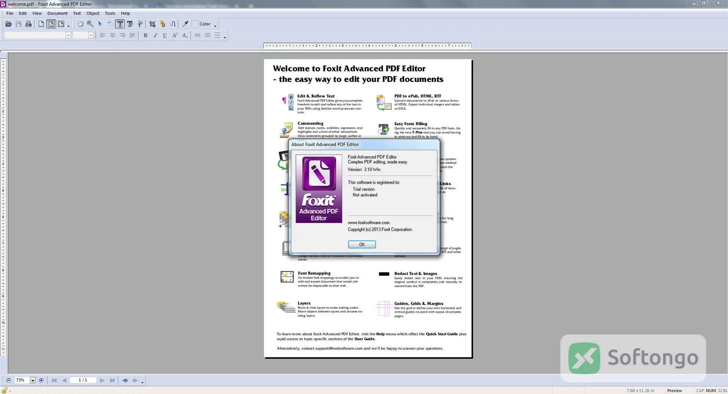Go to the first page
This screenshot has width=728, height=394.
pyautogui.click(x=54, y=380)
